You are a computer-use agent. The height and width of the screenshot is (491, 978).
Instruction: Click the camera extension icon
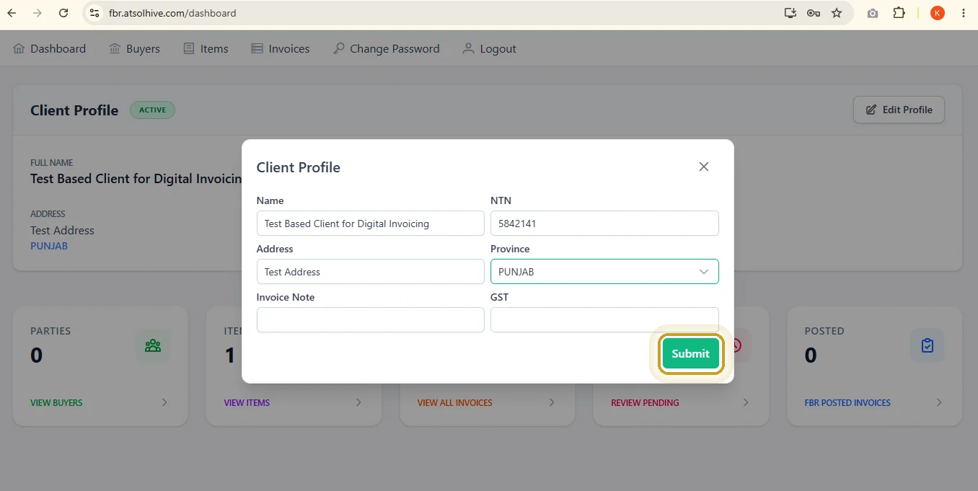(873, 13)
